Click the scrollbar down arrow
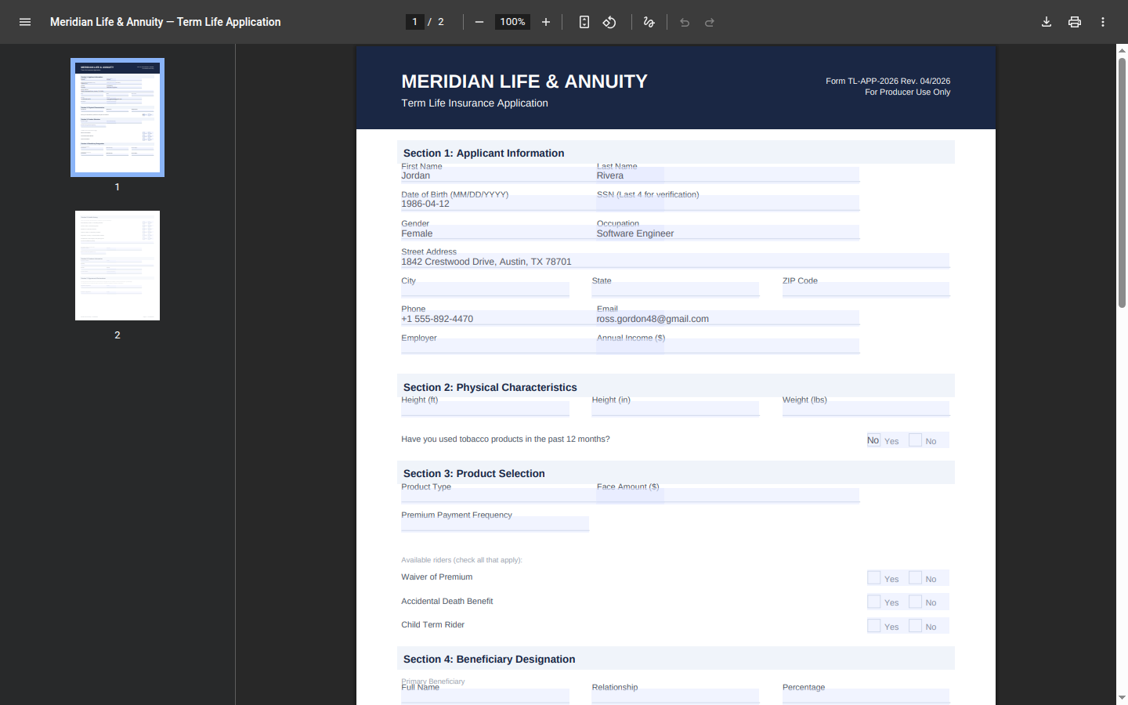The height and width of the screenshot is (705, 1128). click(x=1122, y=697)
